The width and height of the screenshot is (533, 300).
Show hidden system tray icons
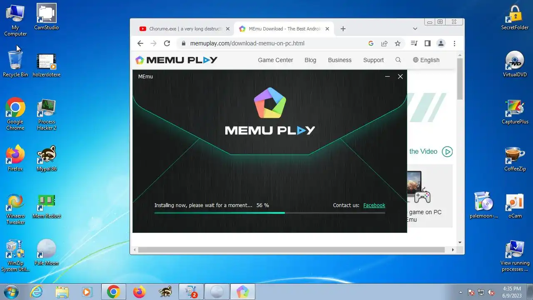point(461,292)
